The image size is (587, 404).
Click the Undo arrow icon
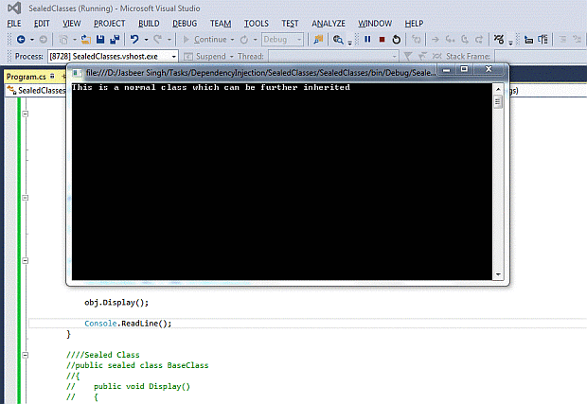click(134, 40)
